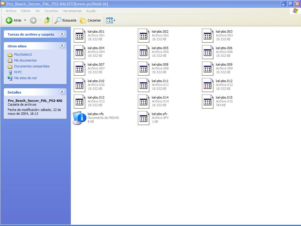Image resolution: width=301 pixels, height=226 pixels.
Task: Click the grey forward arrow icon
Action: pos(33,20)
